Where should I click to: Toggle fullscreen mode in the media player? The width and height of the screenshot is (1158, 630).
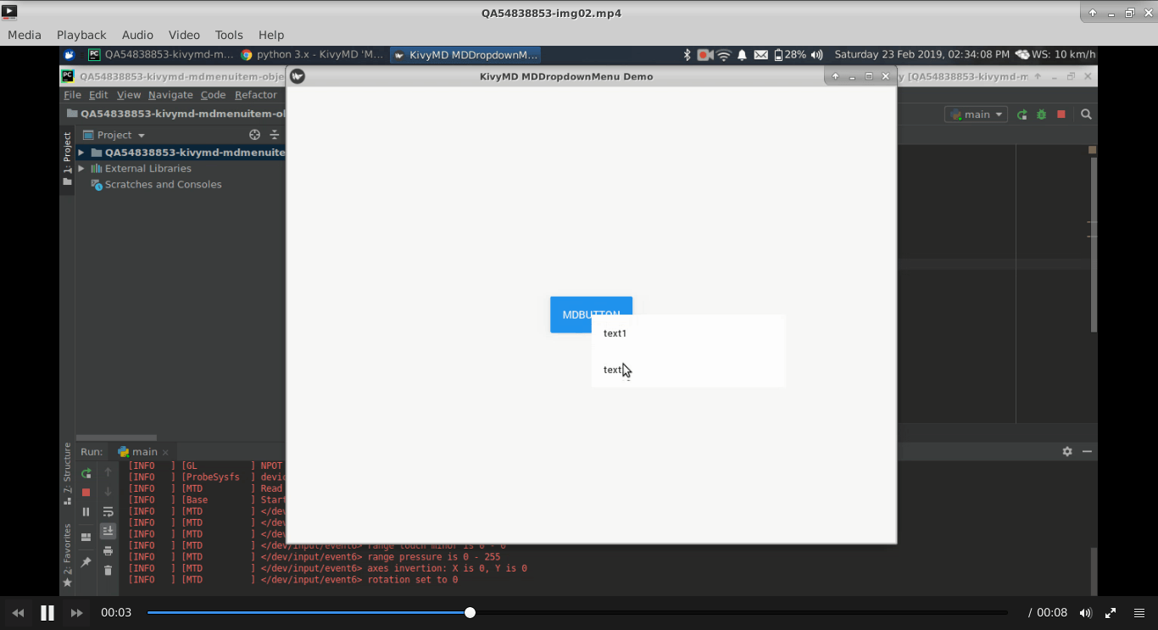point(1111,612)
